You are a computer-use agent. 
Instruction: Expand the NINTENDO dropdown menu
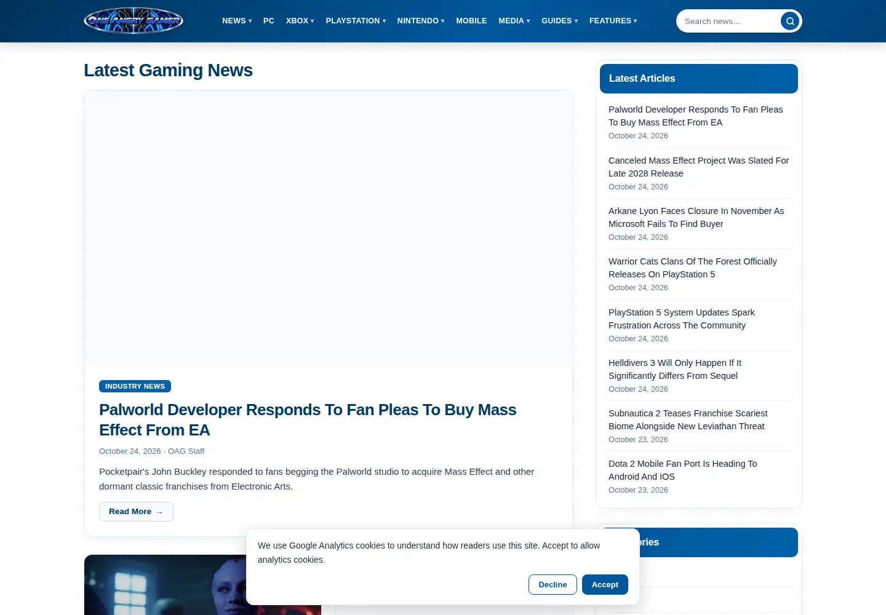(421, 21)
